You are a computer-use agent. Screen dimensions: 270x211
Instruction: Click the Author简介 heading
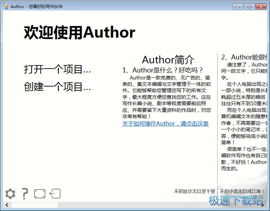[168, 59]
